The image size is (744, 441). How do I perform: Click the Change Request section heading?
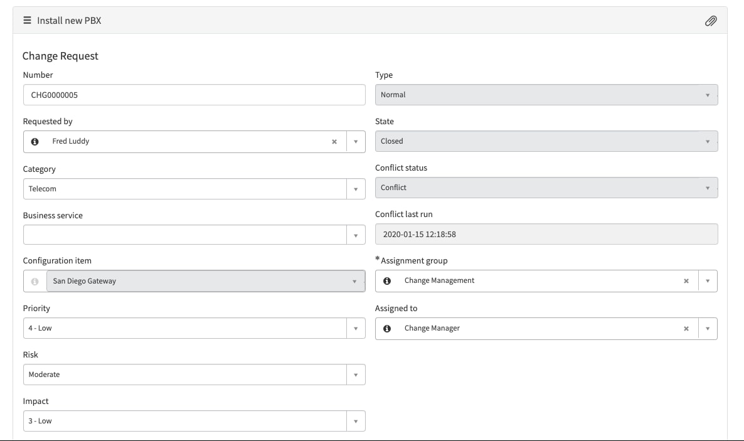click(x=60, y=56)
